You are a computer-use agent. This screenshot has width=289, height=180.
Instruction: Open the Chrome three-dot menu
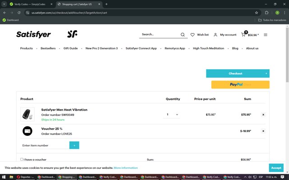(x=284, y=13)
